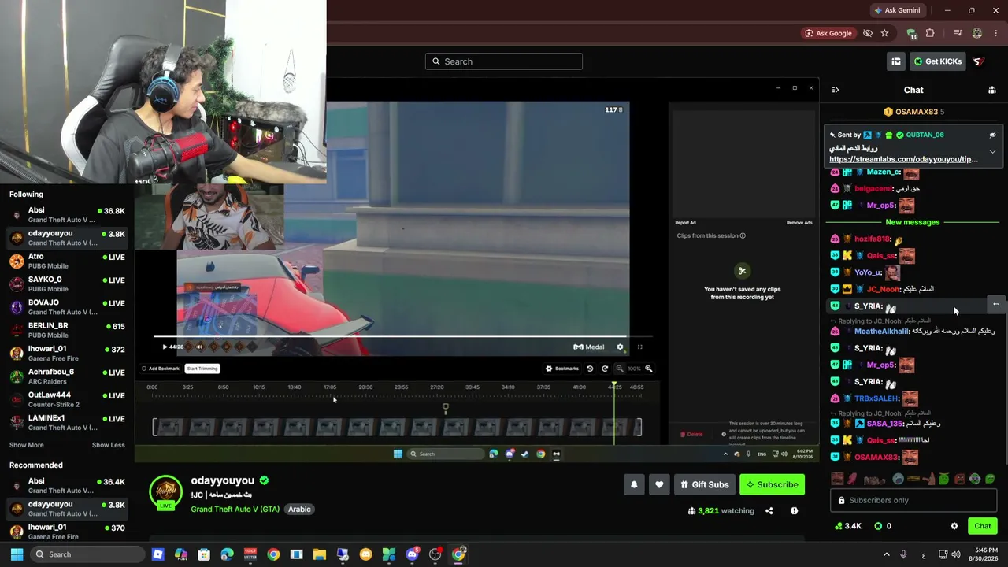This screenshot has height=567, width=1008.
Task: Delete the Medal recording
Action: 691,434
